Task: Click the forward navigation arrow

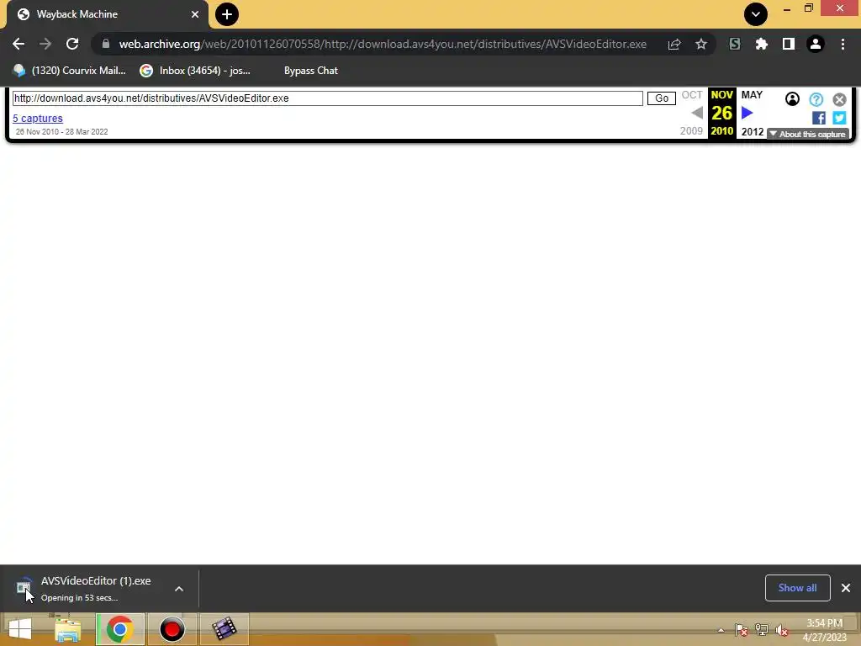Action: pyautogui.click(x=45, y=44)
